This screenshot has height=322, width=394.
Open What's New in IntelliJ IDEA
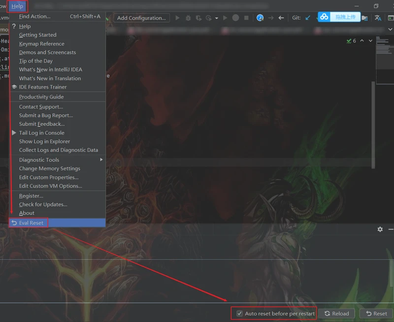[58, 69]
